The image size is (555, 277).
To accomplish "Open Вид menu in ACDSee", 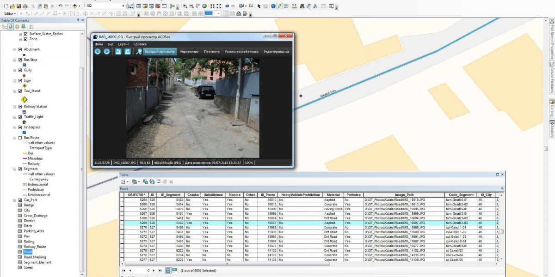I will (110, 44).
